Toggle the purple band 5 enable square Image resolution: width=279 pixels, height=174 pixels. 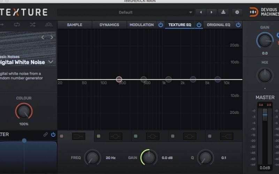click(x=210, y=136)
